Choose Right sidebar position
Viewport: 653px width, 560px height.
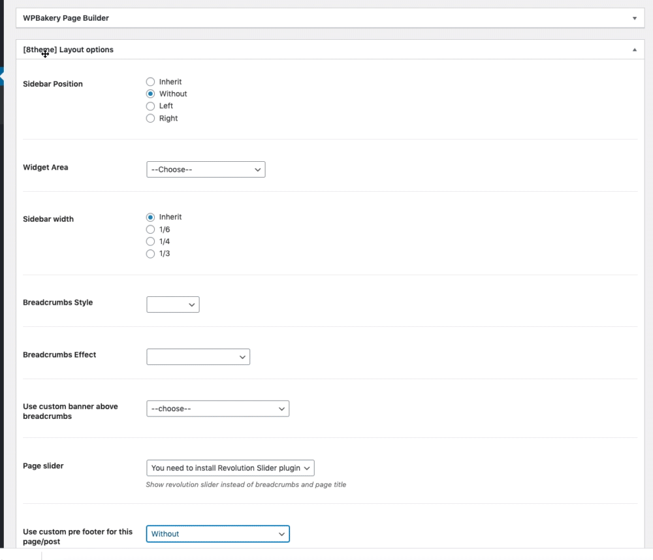click(x=151, y=118)
